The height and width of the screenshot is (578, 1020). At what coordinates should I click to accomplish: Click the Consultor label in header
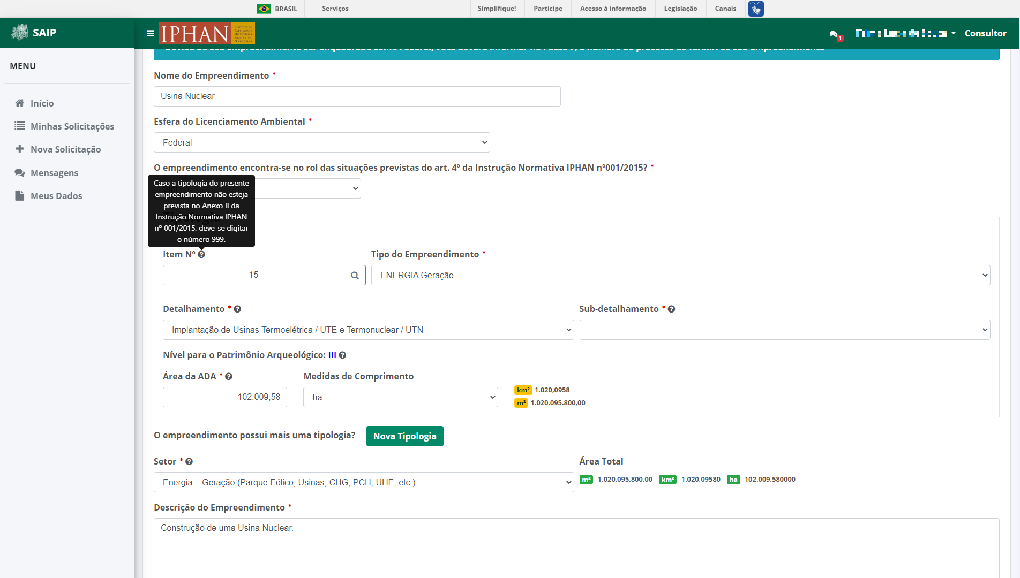[985, 33]
